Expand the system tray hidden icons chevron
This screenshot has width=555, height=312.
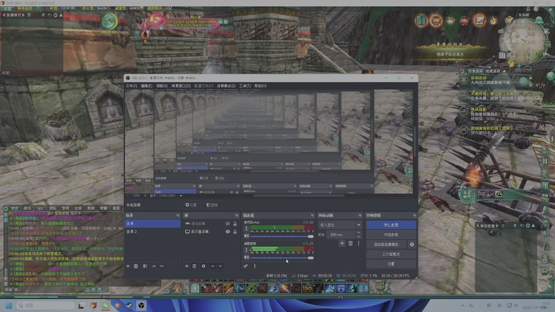tap(463, 305)
